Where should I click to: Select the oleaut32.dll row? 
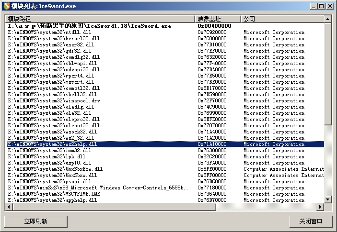point(165,125)
